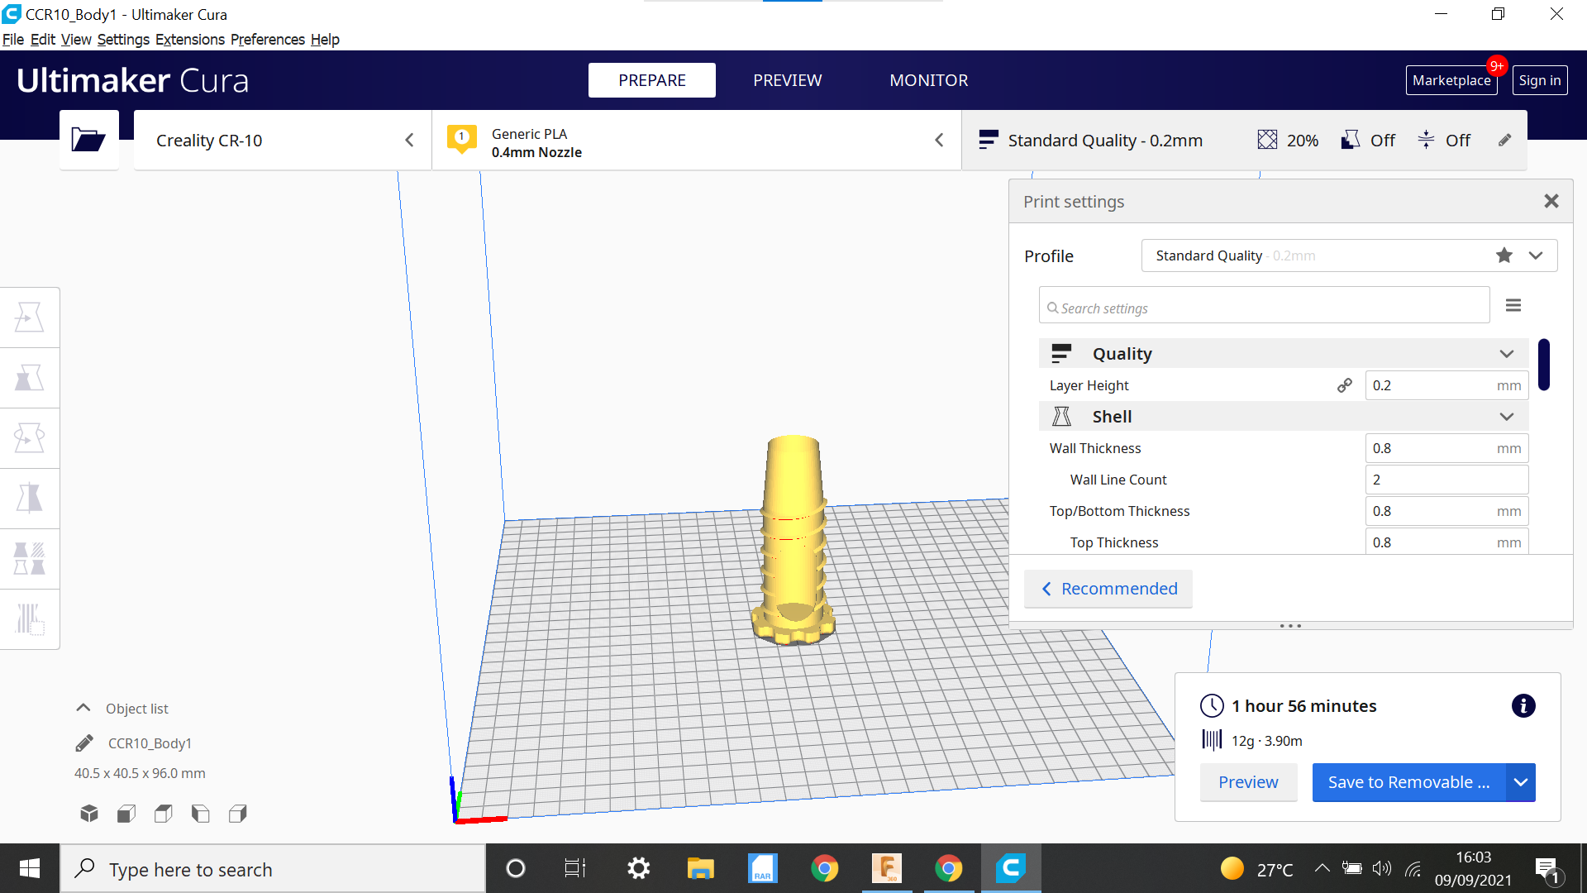Image resolution: width=1587 pixels, height=893 pixels.
Task: Switch to right side view
Action: [238, 814]
